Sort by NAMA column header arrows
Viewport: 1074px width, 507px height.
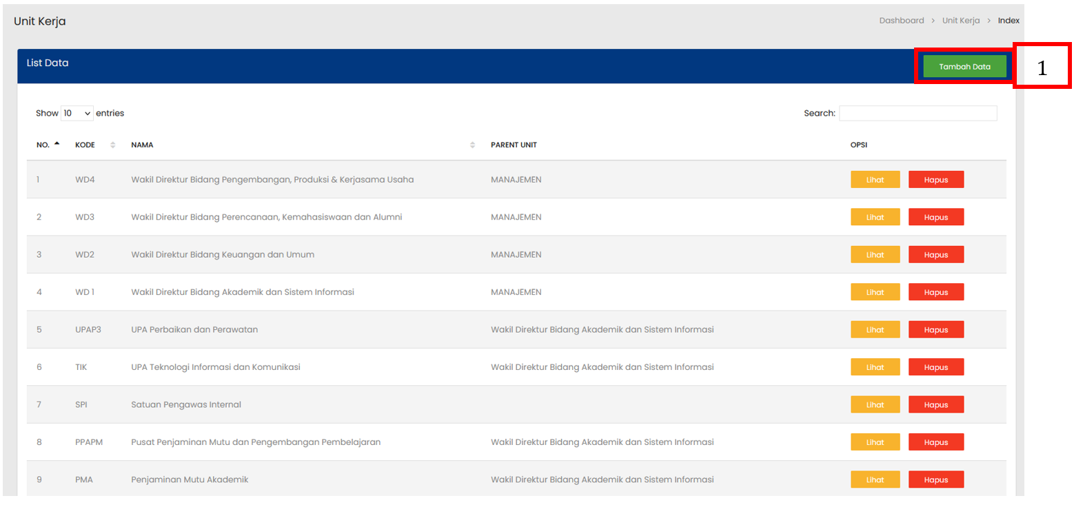click(x=472, y=145)
